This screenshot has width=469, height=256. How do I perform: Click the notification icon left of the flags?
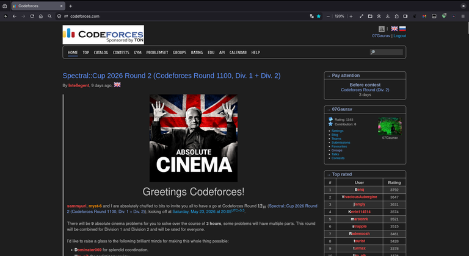coord(381,29)
